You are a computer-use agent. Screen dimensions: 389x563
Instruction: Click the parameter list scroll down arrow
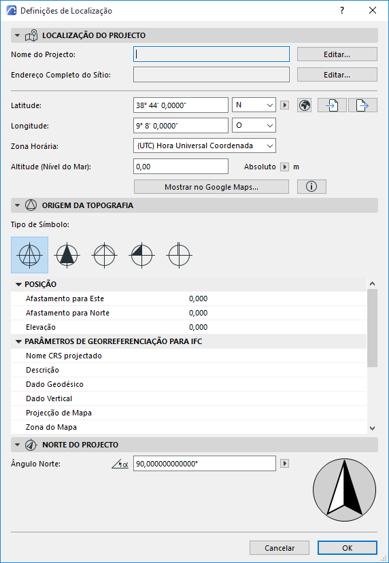373,428
